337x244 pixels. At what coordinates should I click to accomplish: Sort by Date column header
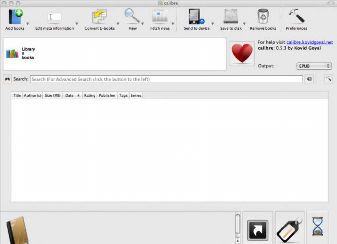pyautogui.click(x=72, y=95)
